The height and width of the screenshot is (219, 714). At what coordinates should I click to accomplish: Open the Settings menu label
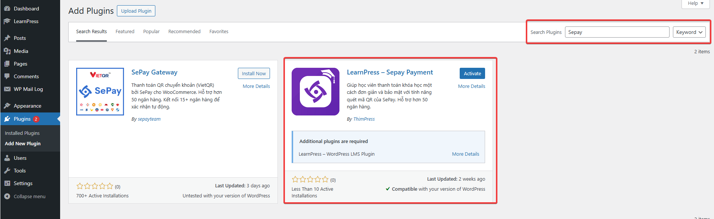click(23, 183)
